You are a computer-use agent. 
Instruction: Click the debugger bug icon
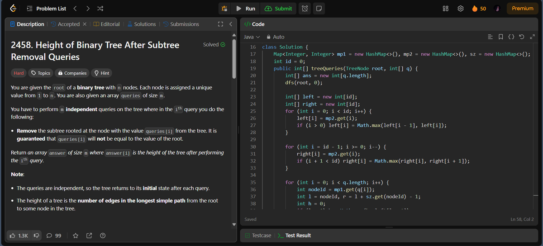pos(224,9)
